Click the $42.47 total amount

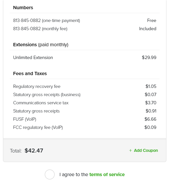click(x=34, y=151)
